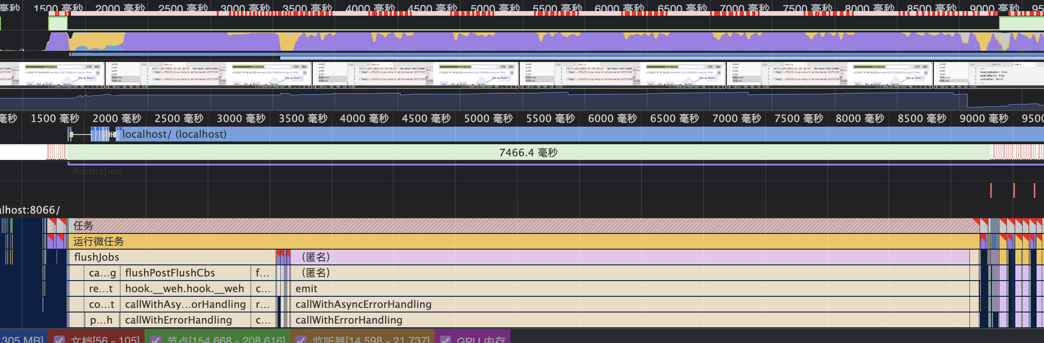Click the yellow 运行微任务 bar

(509, 241)
